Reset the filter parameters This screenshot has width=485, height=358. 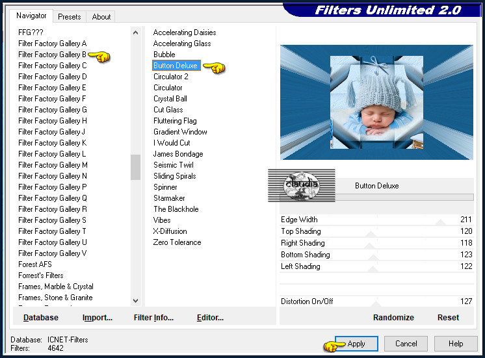[x=448, y=318]
